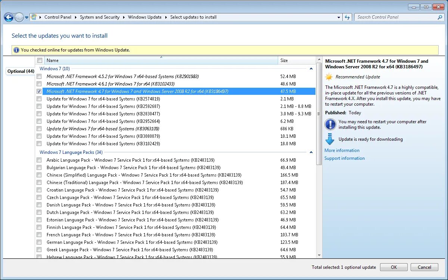Viewport: 448px width, 280px height.
Task: Click the blue download arrow icon
Action: click(x=330, y=139)
